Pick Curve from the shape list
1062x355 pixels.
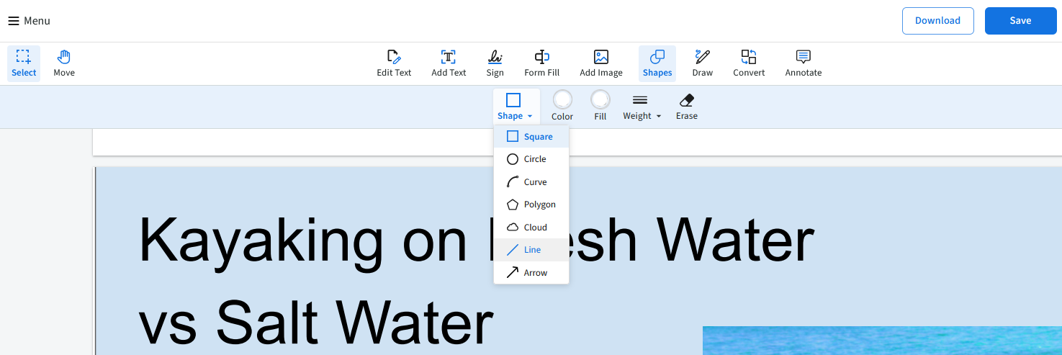coord(531,182)
